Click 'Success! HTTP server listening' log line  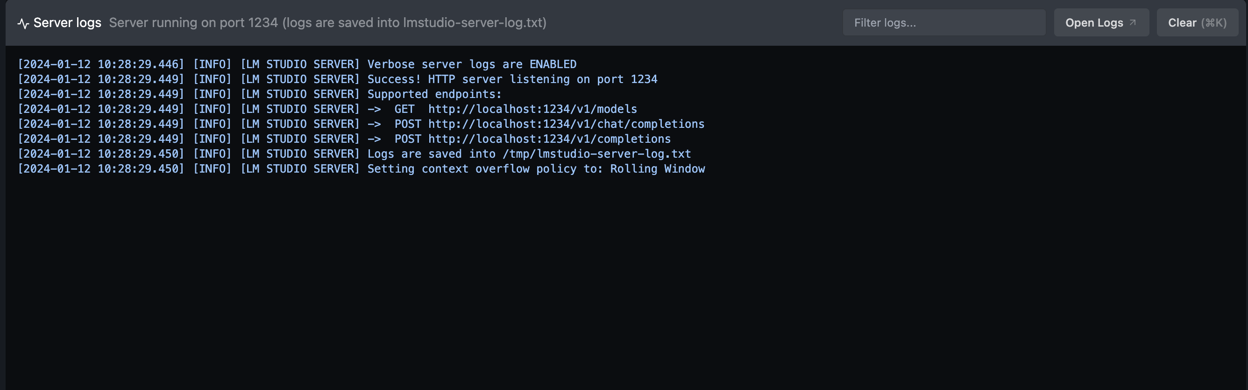(338, 79)
